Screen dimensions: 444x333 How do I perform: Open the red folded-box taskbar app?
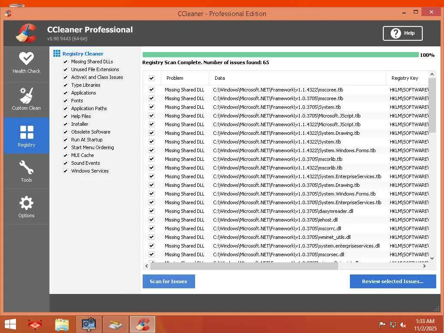(35, 324)
